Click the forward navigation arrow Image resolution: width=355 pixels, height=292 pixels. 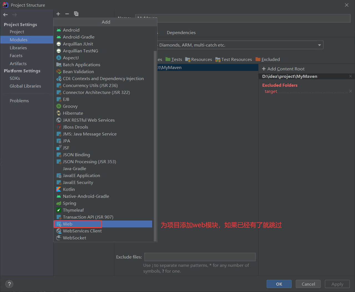pos(14,15)
